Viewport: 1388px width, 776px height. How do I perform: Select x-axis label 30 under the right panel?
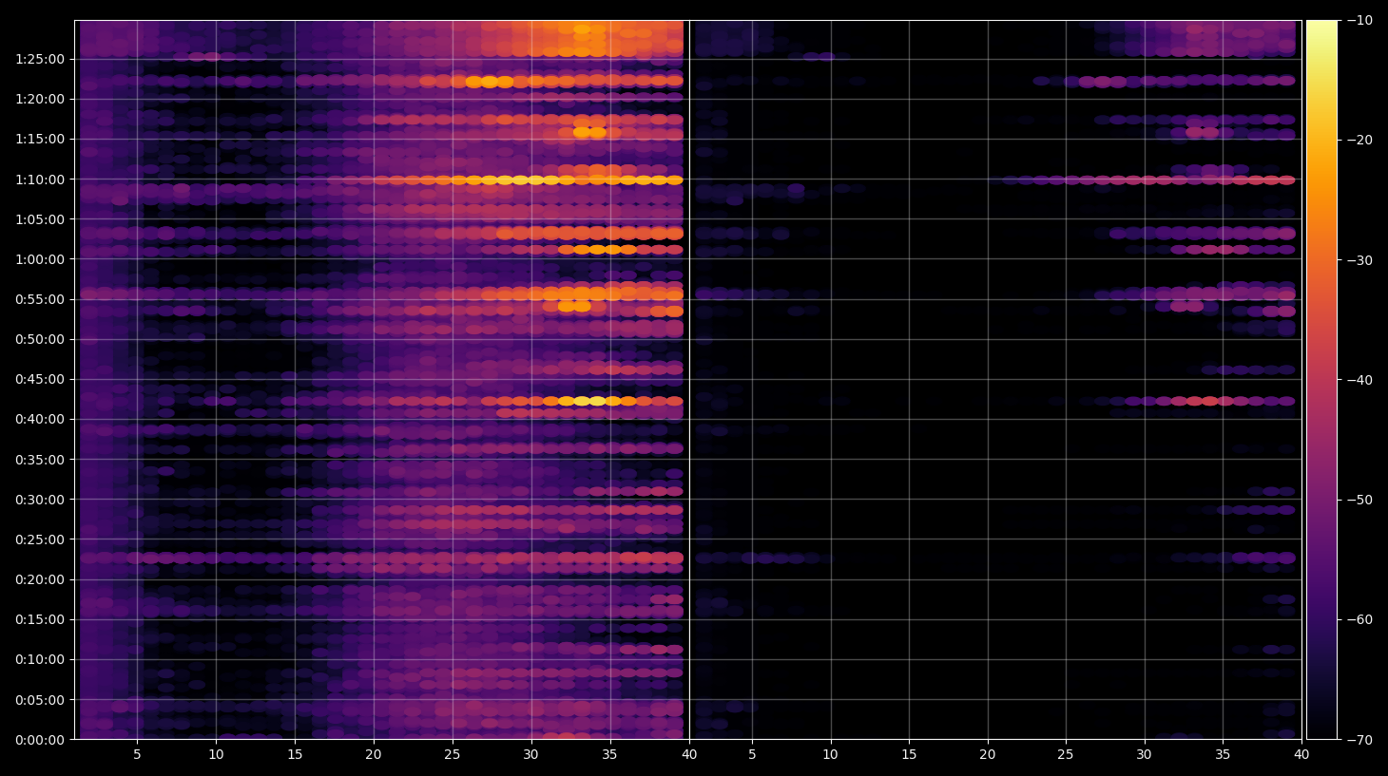click(x=1144, y=755)
